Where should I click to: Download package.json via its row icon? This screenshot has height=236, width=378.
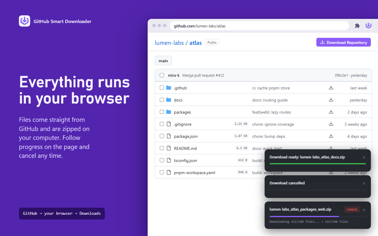[x=331, y=136]
